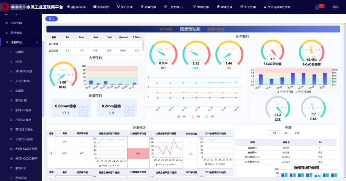Click the 能源管理 icon in top navigation
The width and height of the screenshot is (346, 181).
218,7
